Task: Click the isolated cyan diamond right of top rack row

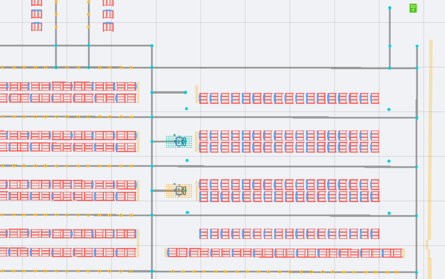Action: click(389, 110)
